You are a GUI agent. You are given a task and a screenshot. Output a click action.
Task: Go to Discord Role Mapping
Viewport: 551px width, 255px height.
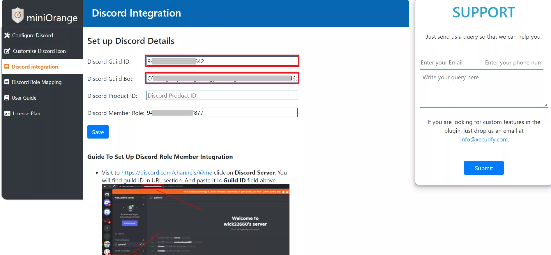[x=43, y=82]
